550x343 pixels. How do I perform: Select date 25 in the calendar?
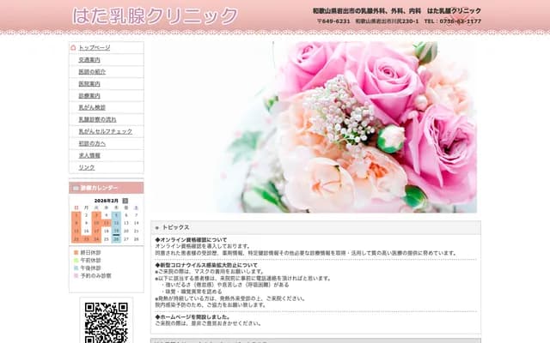click(107, 239)
